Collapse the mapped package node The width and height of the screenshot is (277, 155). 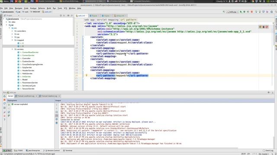click(13, 40)
